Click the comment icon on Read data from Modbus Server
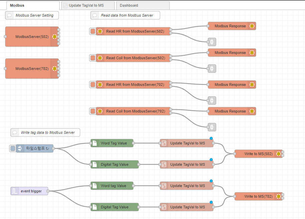This screenshot has height=219, width=305. (95, 15)
